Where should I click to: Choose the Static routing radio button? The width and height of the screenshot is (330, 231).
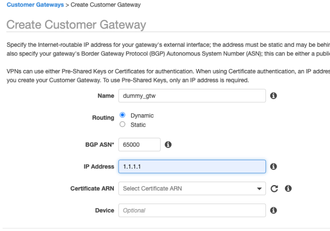coord(122,125)
